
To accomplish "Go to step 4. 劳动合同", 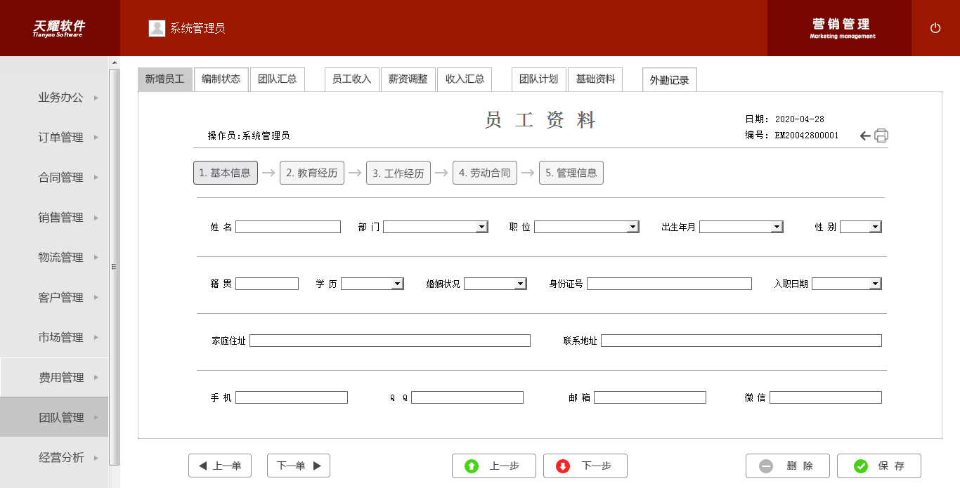I will (x=485, y=173).
